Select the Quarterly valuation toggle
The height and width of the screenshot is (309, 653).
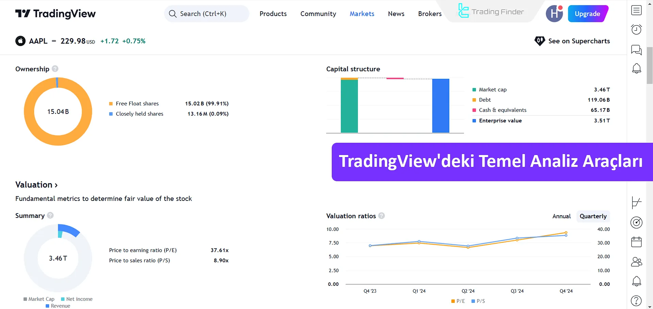click(593, 216)
